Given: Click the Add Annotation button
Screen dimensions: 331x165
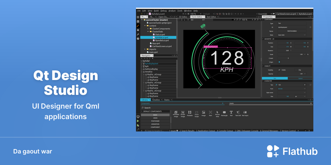Looking at the screenshot, I should pos(292,31).
